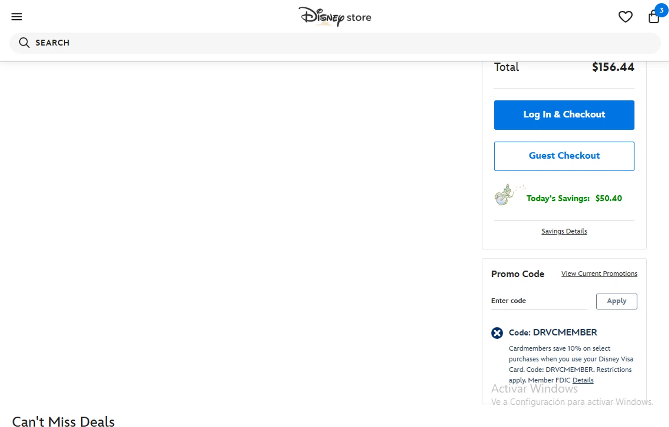Remove the DRVCMEMBER promo code
This screenshot has height=427, width=669.
[x=497, y=333]
